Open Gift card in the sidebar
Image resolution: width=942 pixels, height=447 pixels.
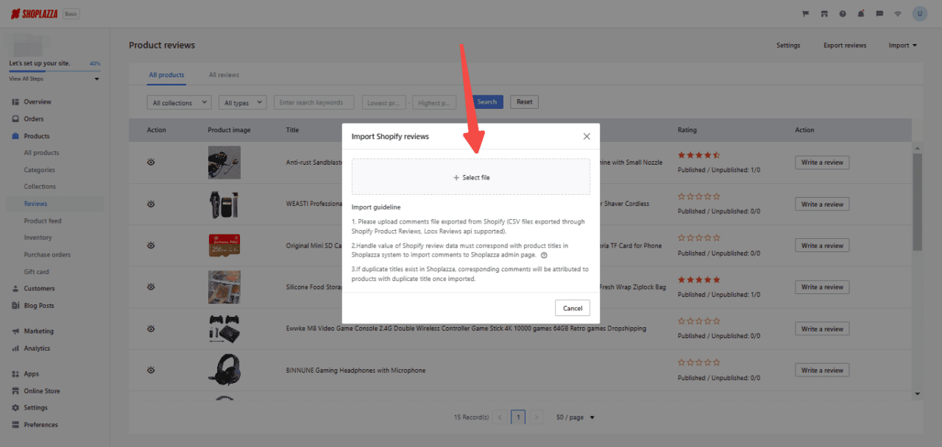[37, 272]
